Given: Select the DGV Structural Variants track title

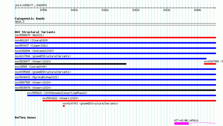Looking at the screenshot, I should (x=35, y=32).
